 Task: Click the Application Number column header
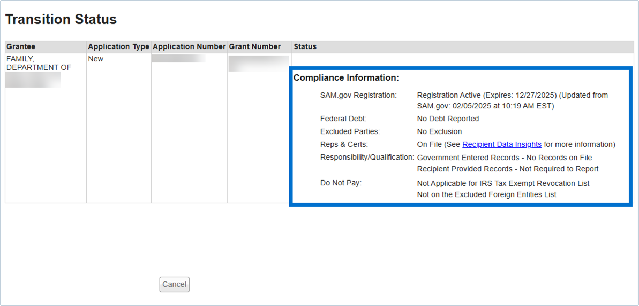(189, 46)
